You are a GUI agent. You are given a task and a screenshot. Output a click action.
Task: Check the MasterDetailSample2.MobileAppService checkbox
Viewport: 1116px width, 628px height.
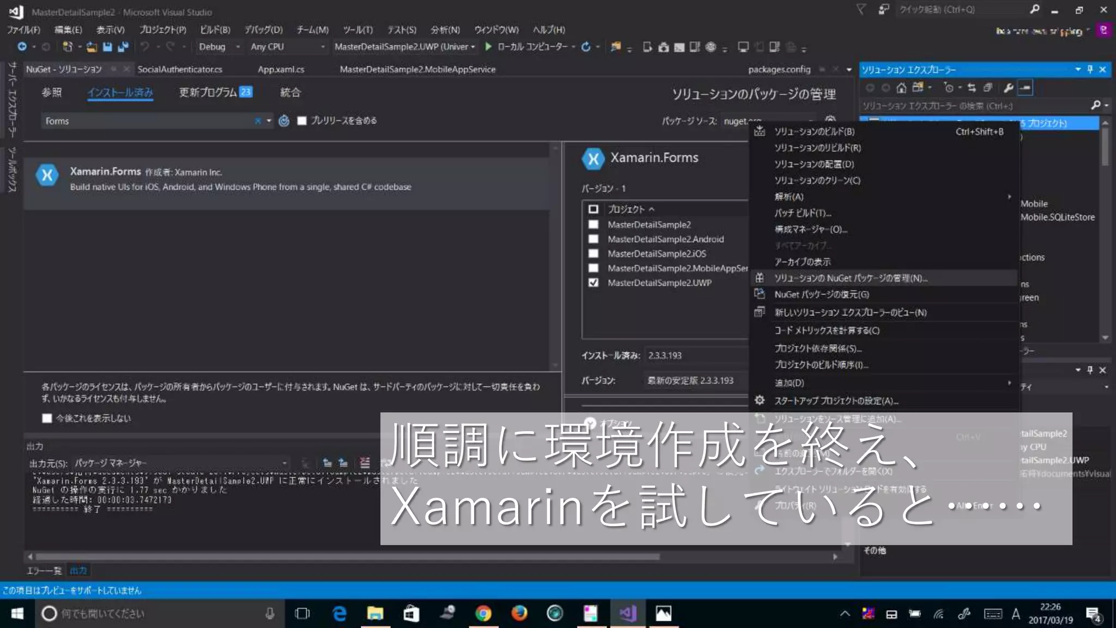click(593, 268)
